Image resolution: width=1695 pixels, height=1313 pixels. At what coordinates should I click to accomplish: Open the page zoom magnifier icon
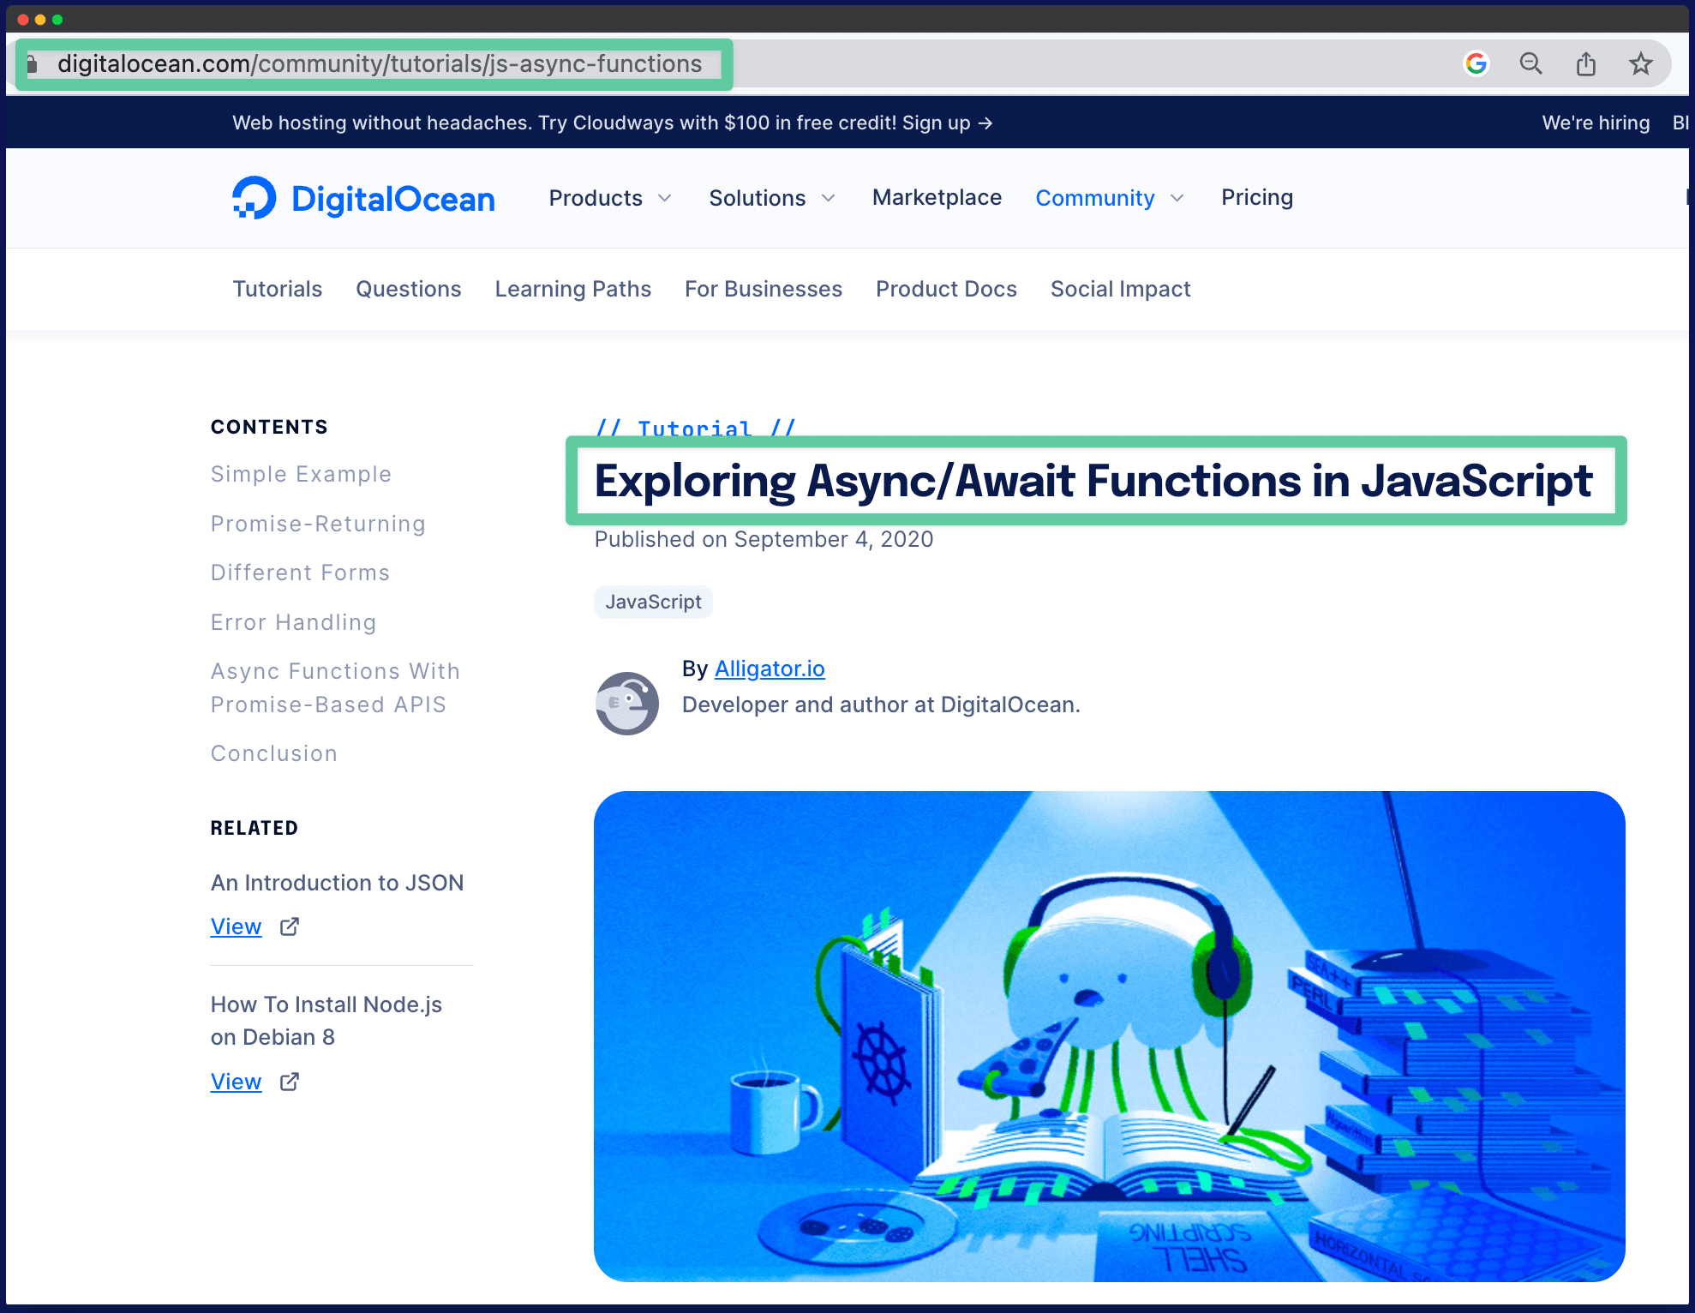(x=1531, y=63)
